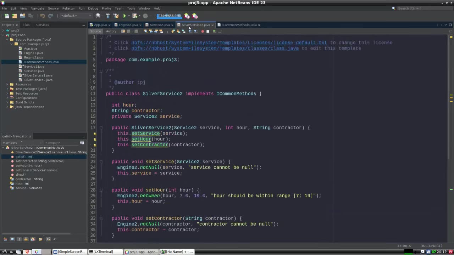Collapse the fold on line 29 setHour
This screenshot has height=255, width=454.
tap(101, 190)
